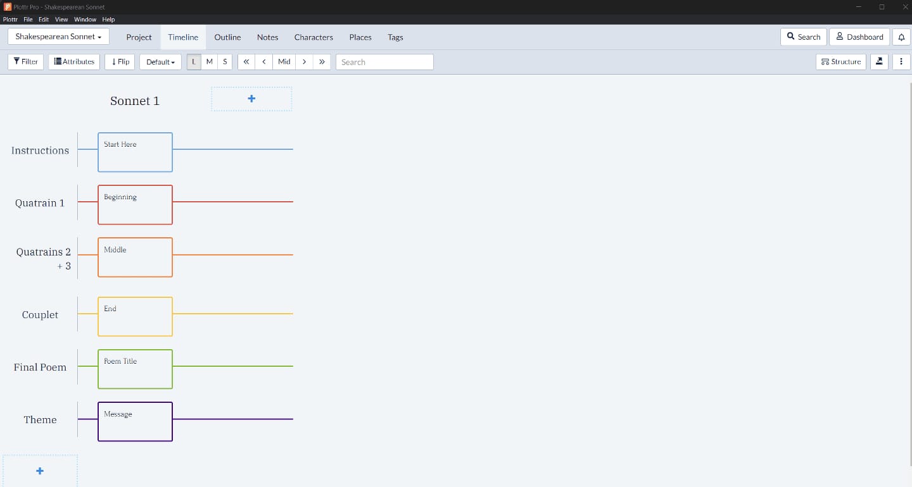The height and width of the screenshot is (487, 912).
Task: Open the Middle scene card
Action: (x=135, y=257)
